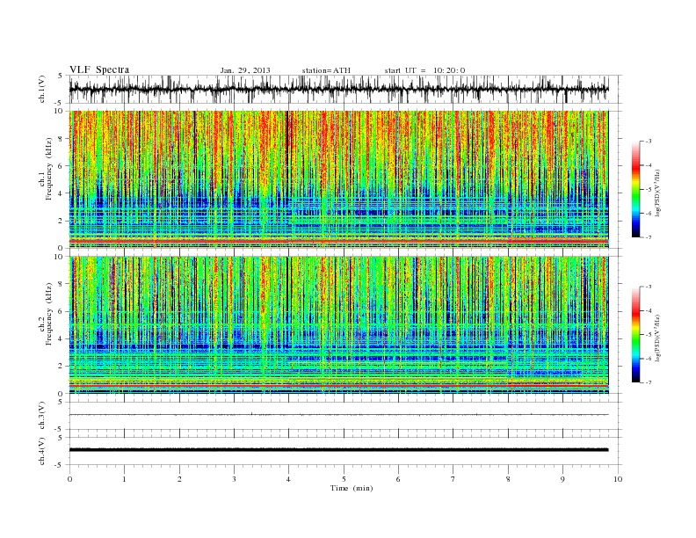Click the "5" tick on the time axis

click(344, 479)
